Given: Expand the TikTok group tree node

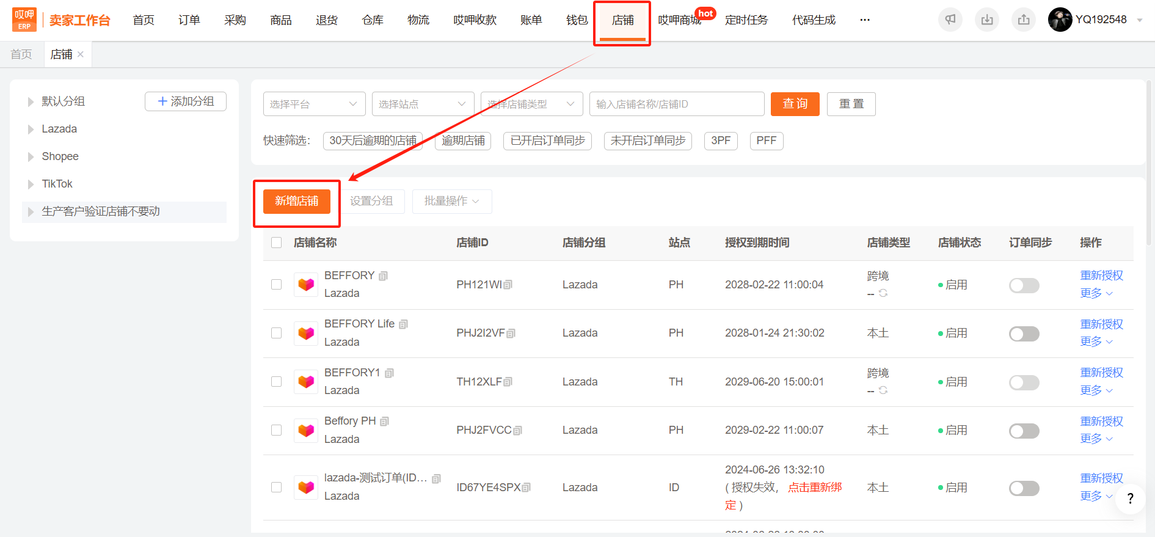Looking at the screenshot, I should [31, 184].
